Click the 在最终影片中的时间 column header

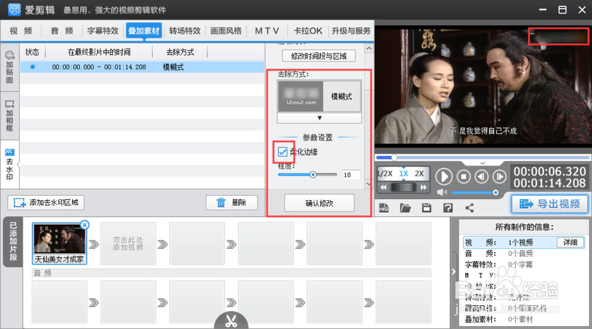[x=99, y=52]
